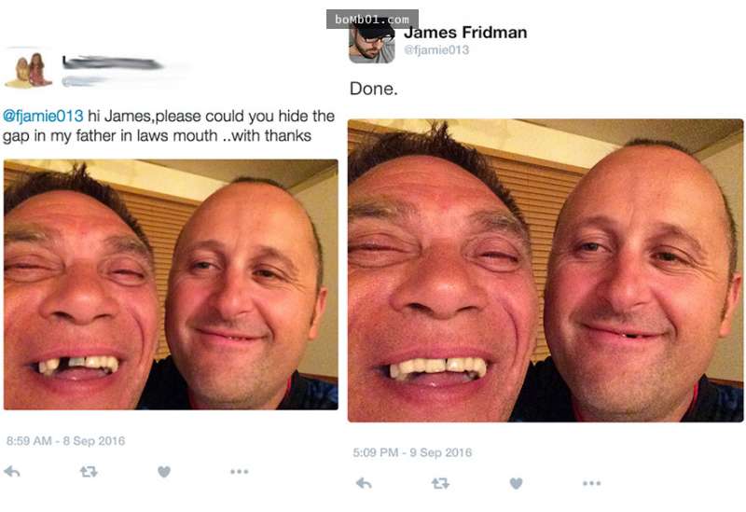746x512 pixels.
Task: Open James Fridman's profile name
Action: click(465, 33)
